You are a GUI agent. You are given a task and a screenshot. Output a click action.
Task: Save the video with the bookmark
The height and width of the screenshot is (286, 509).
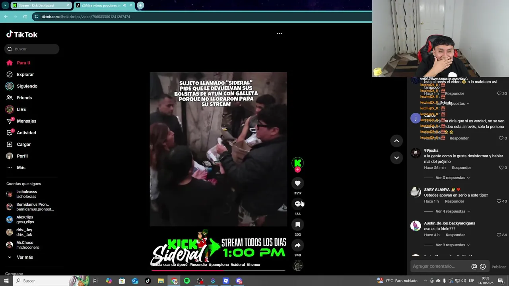click(297, 224)
